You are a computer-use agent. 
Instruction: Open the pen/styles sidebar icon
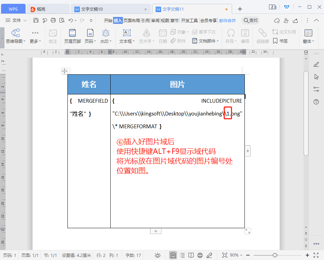pos(316,65)
